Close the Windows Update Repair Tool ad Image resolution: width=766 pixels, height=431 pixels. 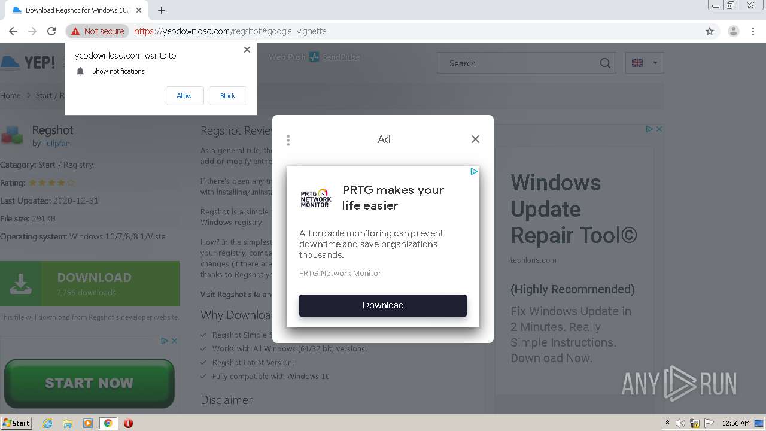(x=659, y=129)
